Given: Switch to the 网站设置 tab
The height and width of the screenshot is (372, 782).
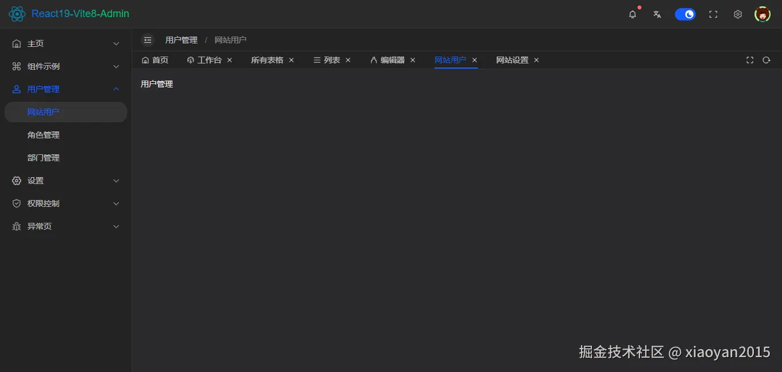Looking at the screenshot, I should tap(512, 60).
